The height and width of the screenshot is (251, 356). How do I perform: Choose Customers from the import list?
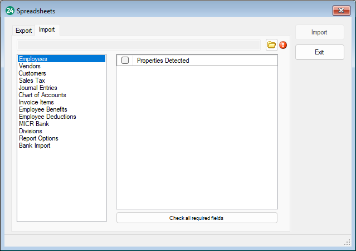pos(32,73)
